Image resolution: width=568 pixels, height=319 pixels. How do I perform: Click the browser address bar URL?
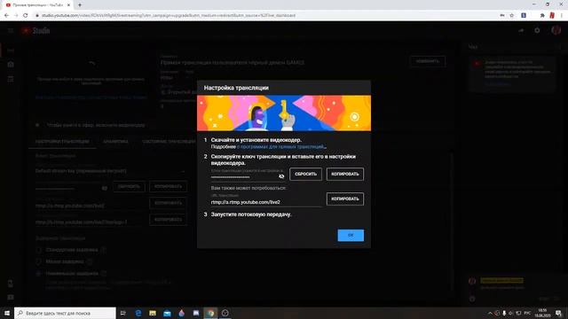click(x=169, y=16)
